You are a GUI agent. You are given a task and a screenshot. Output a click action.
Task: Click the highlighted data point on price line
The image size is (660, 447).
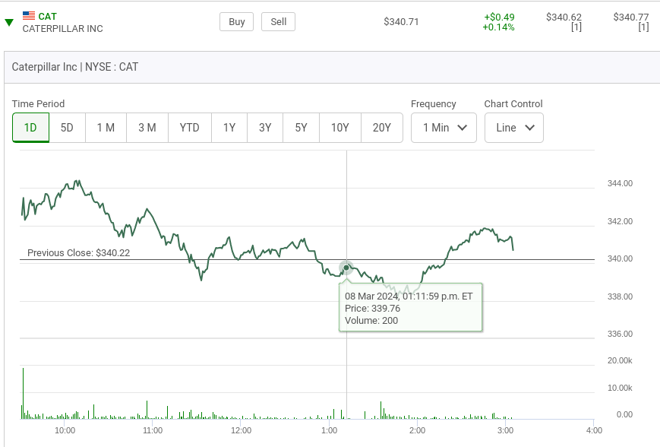[x=346, y=268]
